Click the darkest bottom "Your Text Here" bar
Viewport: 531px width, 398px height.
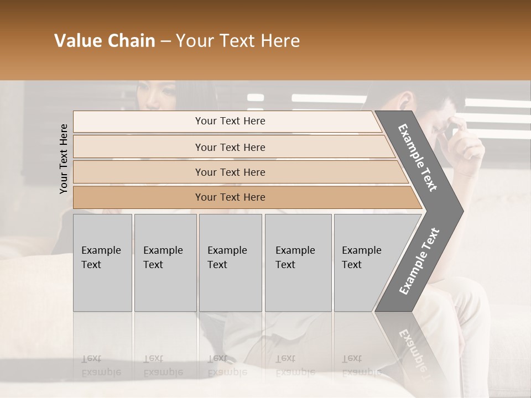[230, 197]
